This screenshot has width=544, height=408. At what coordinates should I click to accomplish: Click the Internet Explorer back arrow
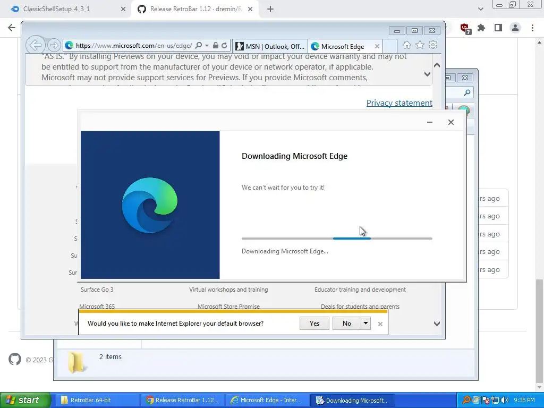pyautogui.click(x=35, y=45)
